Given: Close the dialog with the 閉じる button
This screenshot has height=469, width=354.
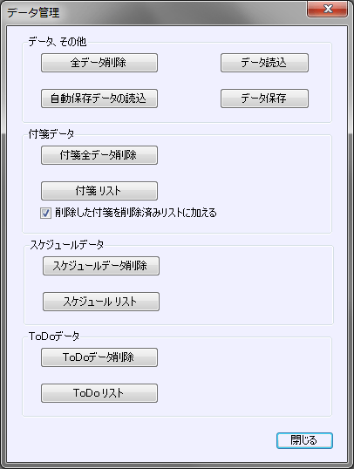Looking at the screenshot, I should click(304, 440).
